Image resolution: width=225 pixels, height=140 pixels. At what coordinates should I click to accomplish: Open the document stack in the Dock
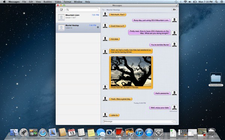click(x=173, y=133)
